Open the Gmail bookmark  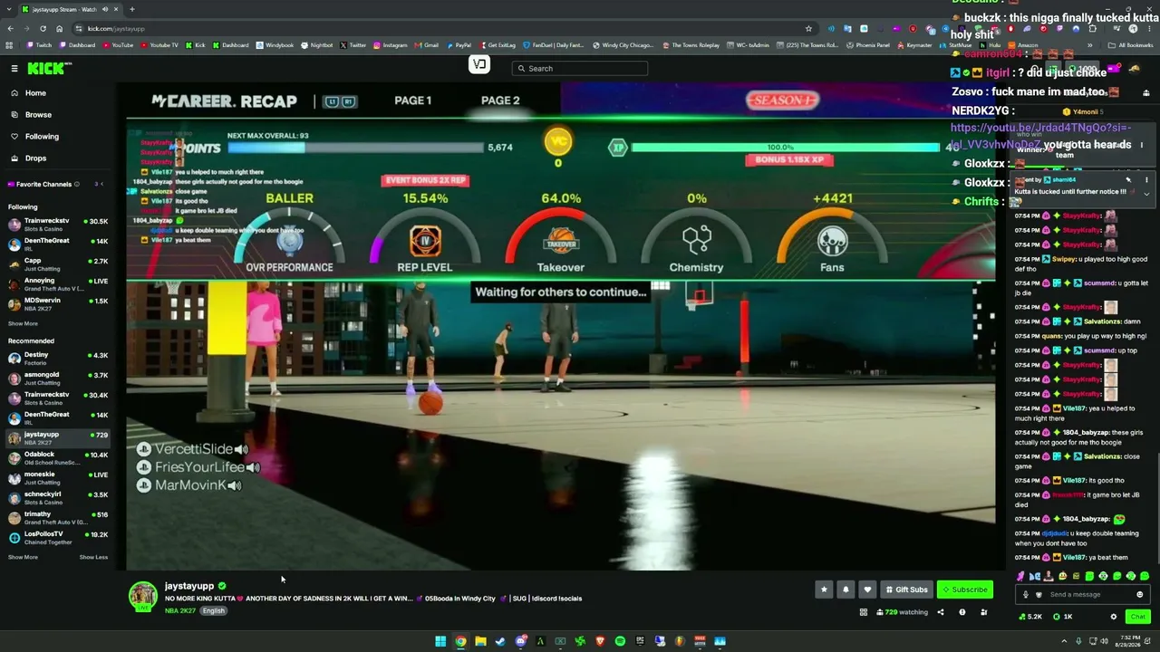tap(427, 45)
